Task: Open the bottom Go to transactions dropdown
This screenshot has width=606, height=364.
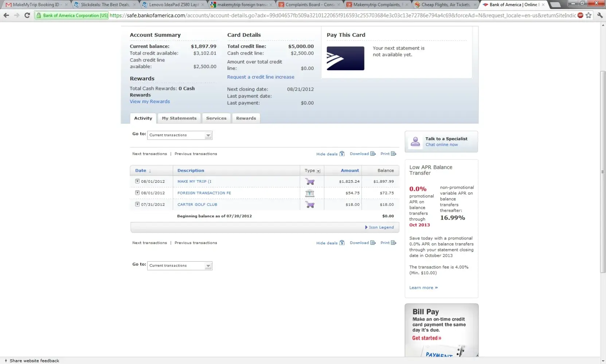Action: coord(180,266)
